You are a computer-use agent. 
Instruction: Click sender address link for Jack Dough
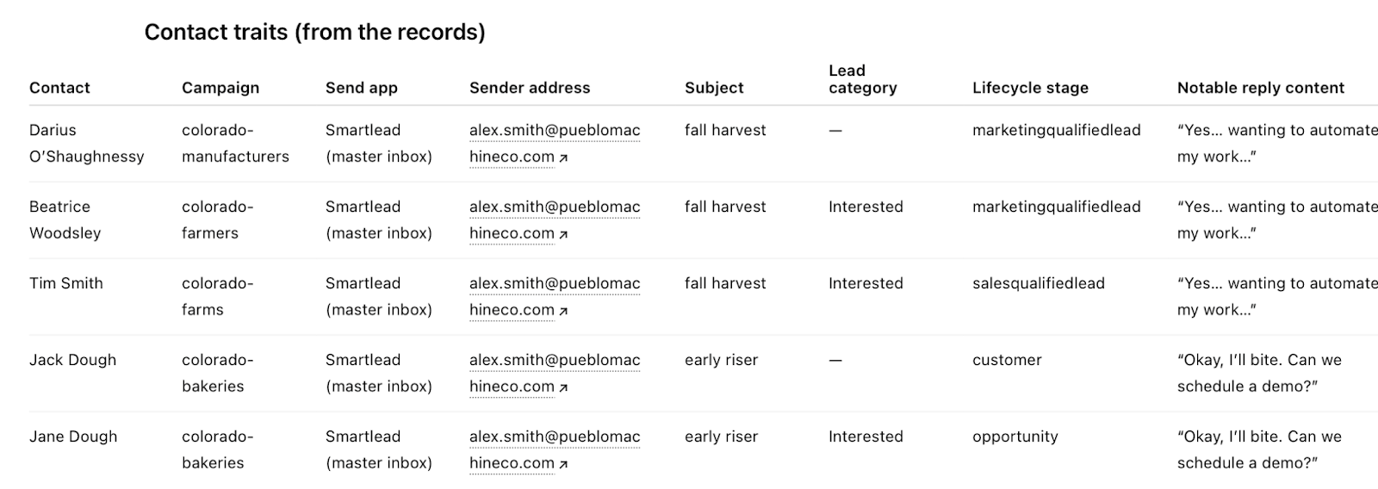pyautogui.click(x=554, y=361)
